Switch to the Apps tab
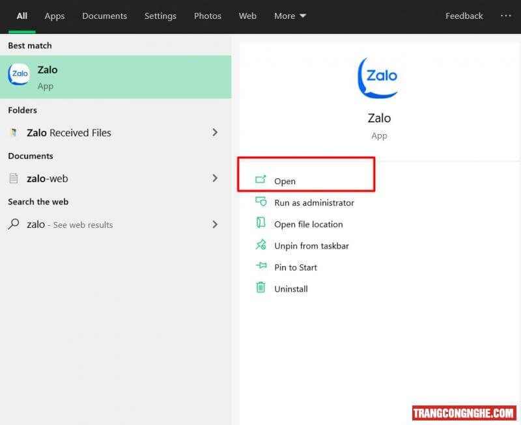The width and height of the screenshot is (521, 425). pos(55,16)
